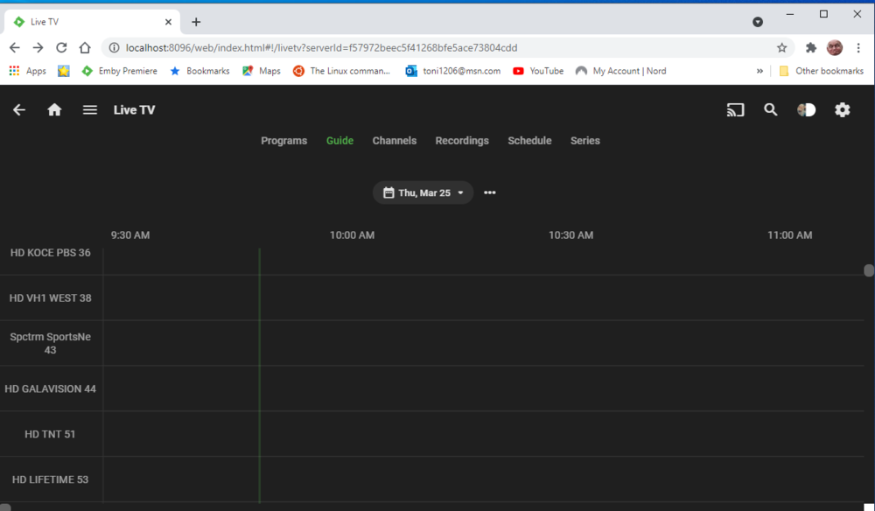This screenshot has height=511, width=875.
Task: Select channel HD KOCE PBS 36
Action: 50,252
